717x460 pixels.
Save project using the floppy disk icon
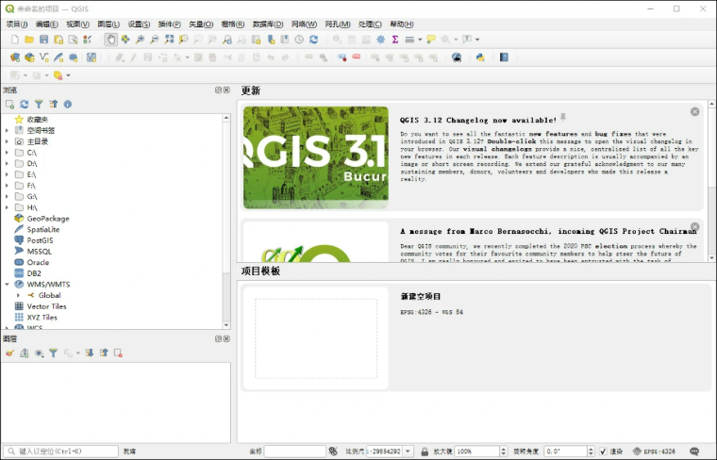pyautogui.click(x=44, y=40)
